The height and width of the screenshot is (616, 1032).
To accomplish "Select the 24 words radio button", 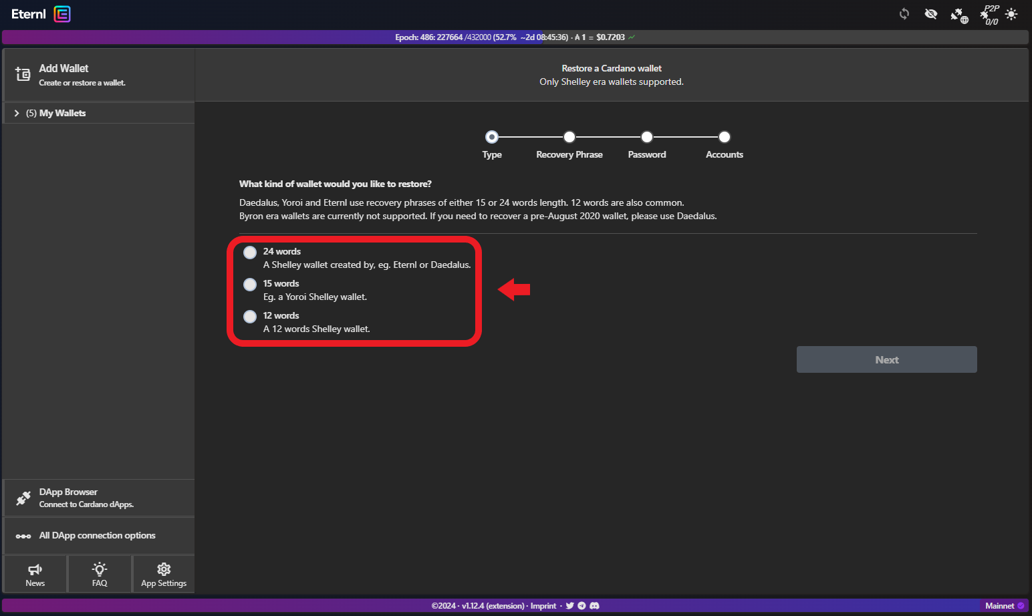I will tap(250, 253).
